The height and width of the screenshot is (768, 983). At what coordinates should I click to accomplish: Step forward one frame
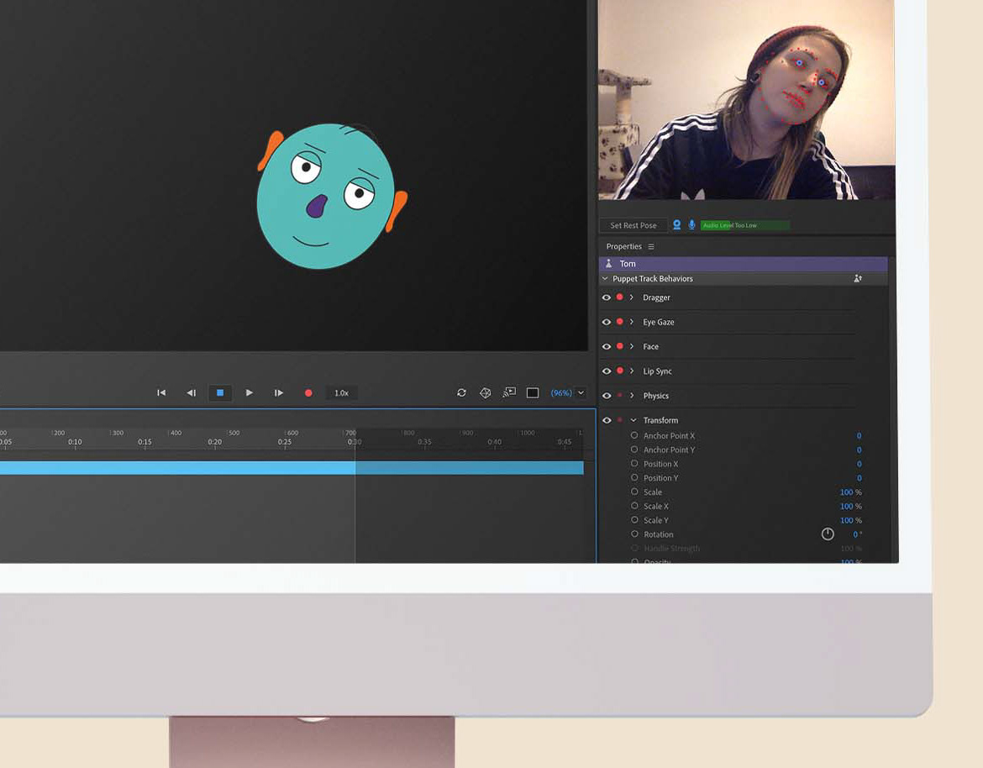(279, 392)
